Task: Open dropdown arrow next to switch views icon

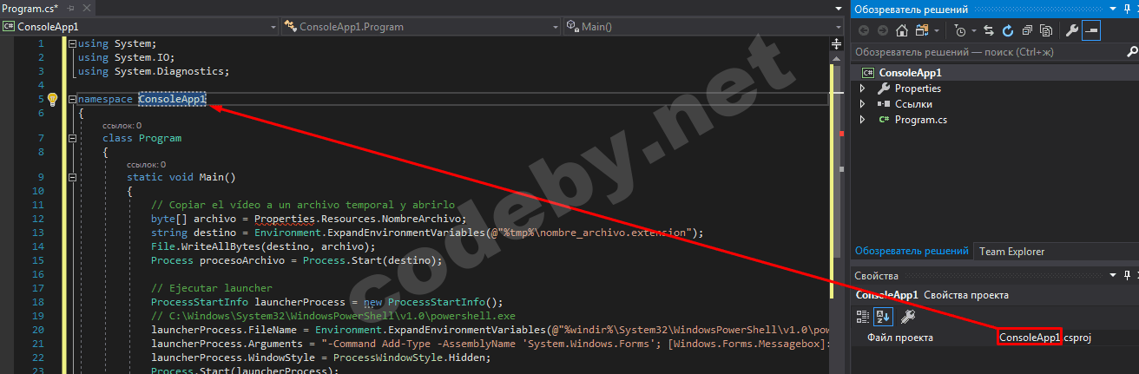Action: click(x=937, y=30)
